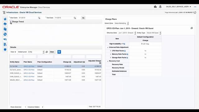
Task: Open the SALES_SELF_SERVICE_USER1 user menu
Action: click(x=178, y=7)
